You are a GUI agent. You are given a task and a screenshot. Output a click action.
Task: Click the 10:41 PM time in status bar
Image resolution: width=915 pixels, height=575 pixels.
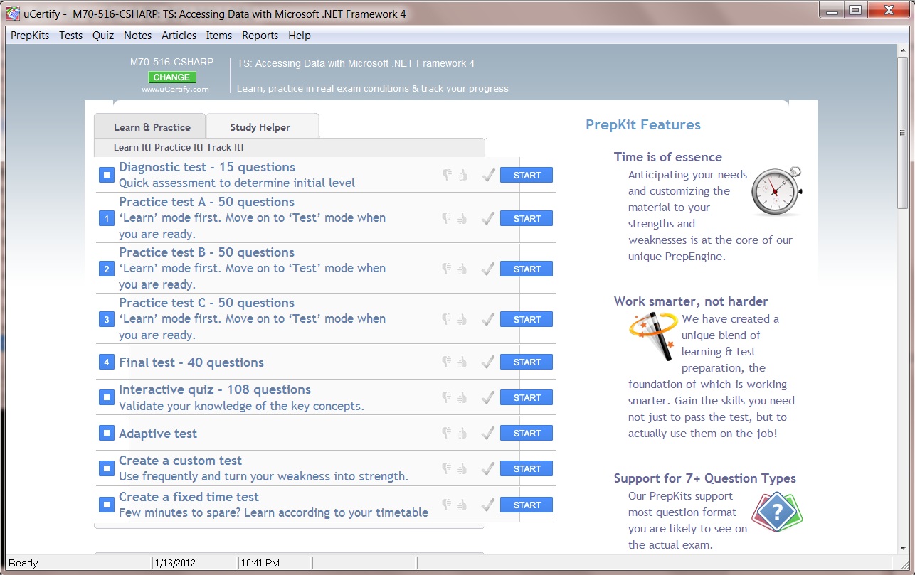click(260, 563)
